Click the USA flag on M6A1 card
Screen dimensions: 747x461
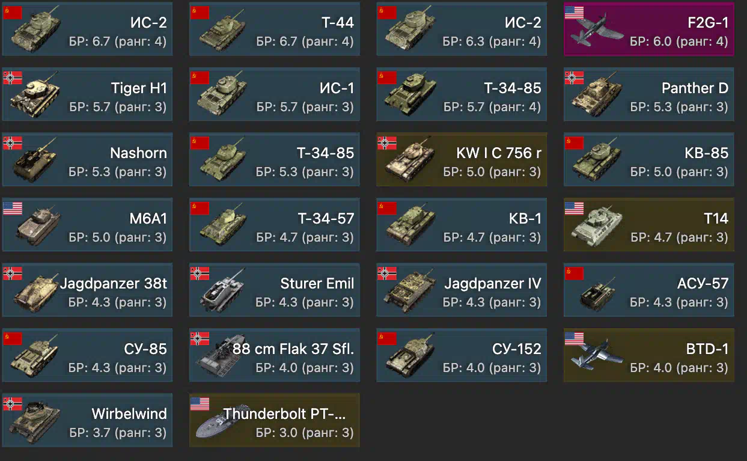coord(13,208)
